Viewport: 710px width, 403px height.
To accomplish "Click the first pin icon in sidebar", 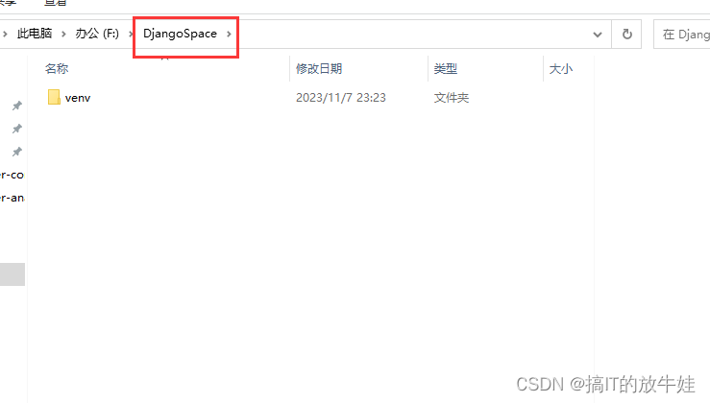I will 17,106.
